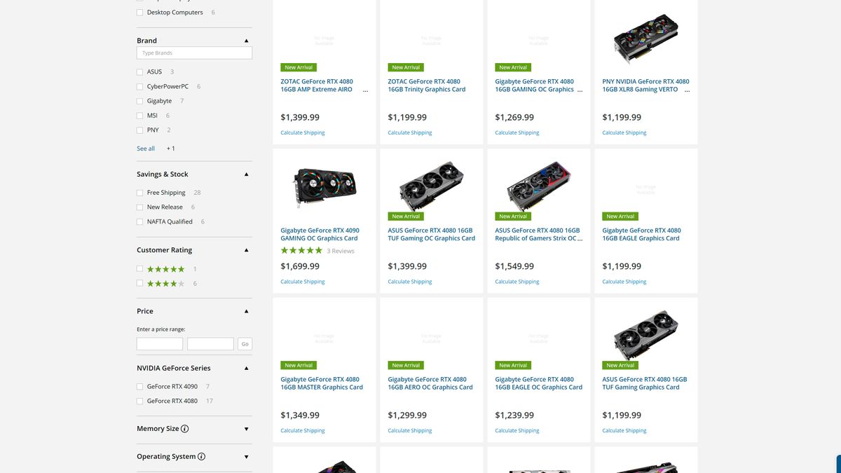Collapse the Brand filter section
The width and height of the screenshot is (841, 473).
247,41
